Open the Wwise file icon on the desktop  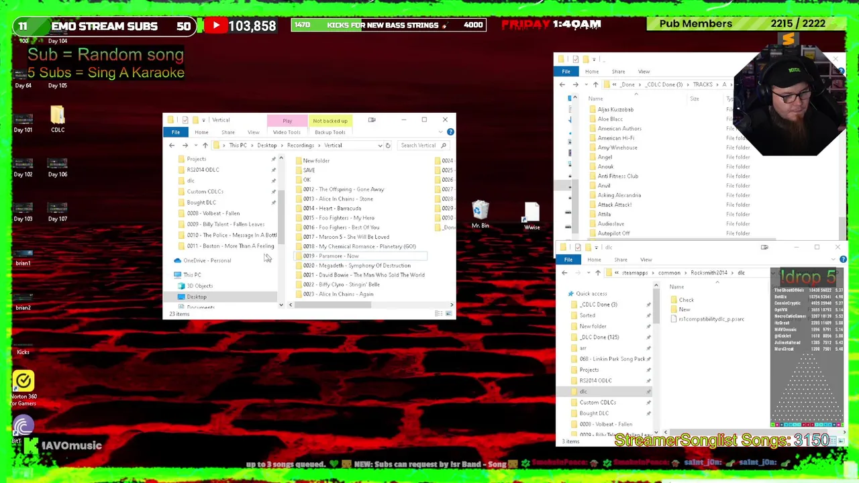click(532, 216)
